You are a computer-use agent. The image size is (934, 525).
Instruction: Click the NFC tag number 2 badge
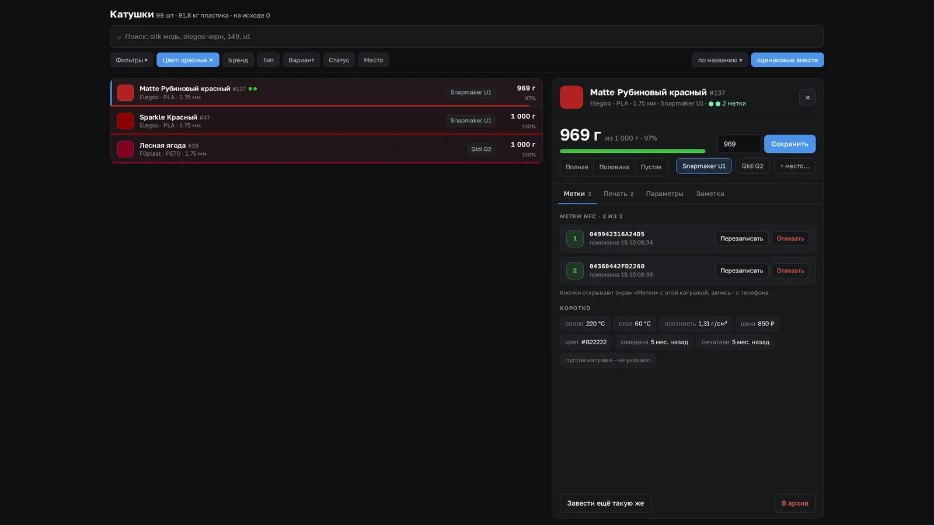coord(575,271)
